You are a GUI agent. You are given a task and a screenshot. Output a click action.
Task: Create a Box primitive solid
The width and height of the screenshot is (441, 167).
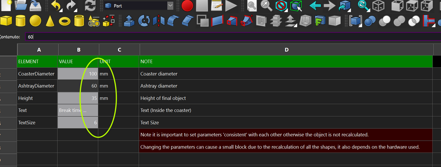coord(6,21)
